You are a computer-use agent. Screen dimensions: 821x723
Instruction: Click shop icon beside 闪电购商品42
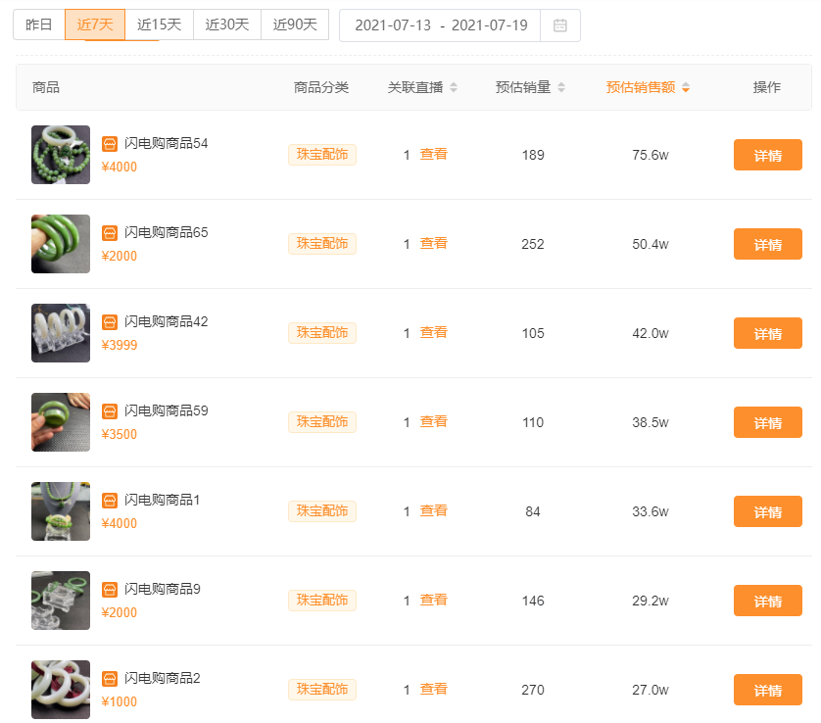point(110,322)
